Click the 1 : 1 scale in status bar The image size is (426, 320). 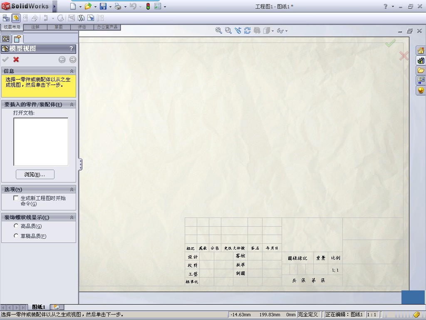[372, 315]
